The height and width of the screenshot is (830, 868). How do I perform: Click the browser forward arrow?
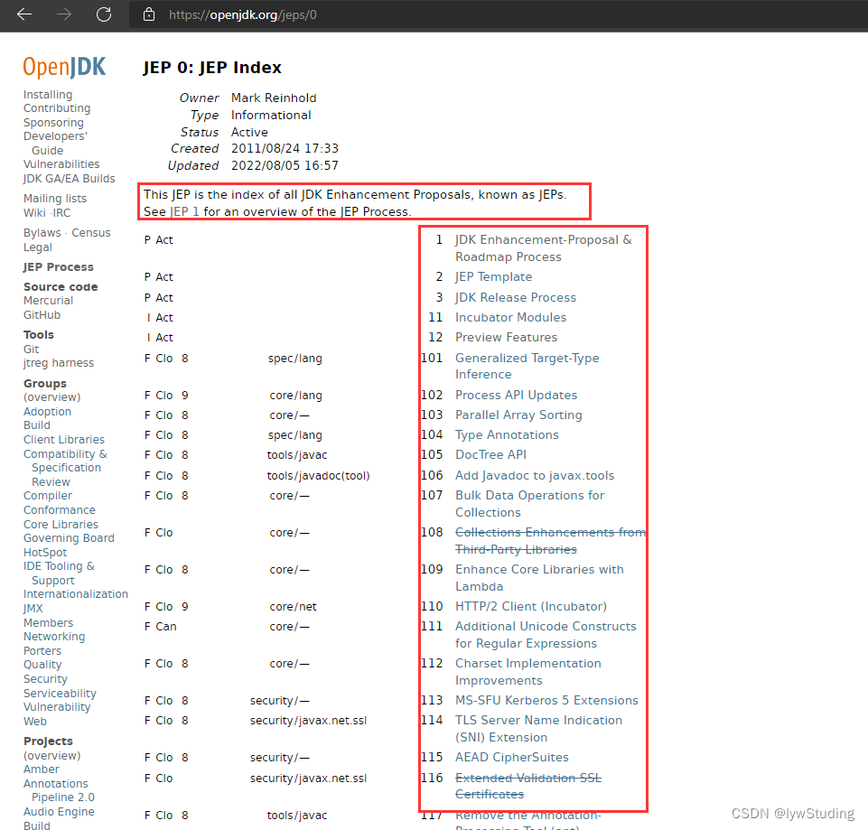pyautogui.click(x=64, y=14)
